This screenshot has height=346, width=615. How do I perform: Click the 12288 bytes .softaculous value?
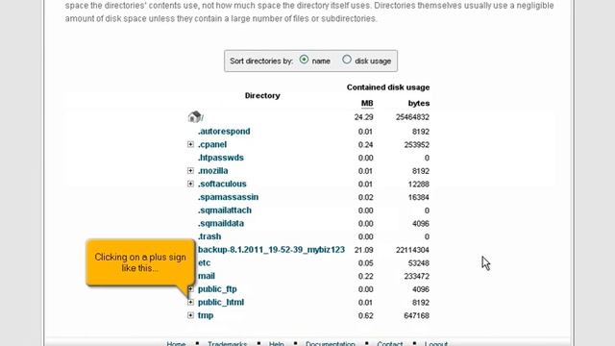[x=419, y=184]
